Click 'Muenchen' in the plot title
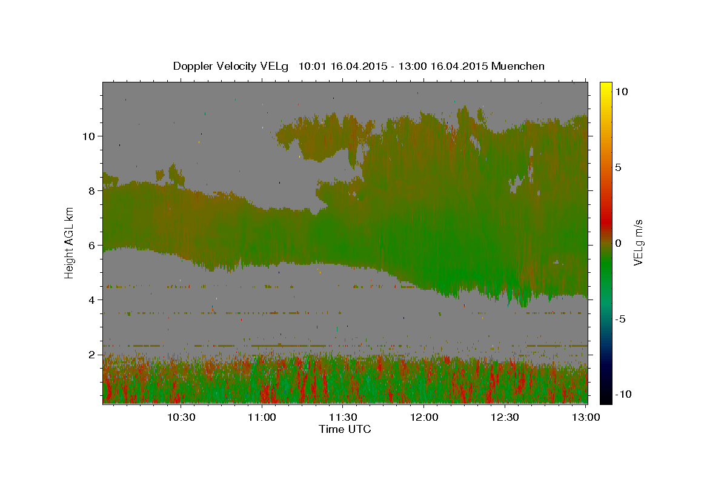This screenshot has width=727, height=485. tap(518, 66)
